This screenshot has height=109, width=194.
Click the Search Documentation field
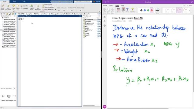pos(83,2)
